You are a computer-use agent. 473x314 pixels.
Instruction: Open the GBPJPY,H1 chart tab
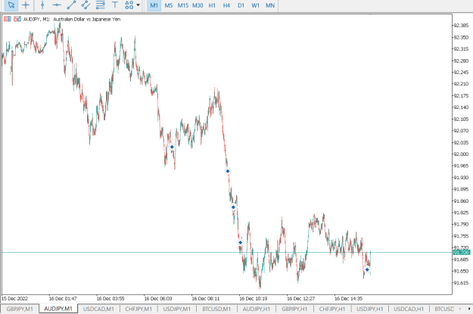click(294, 309)
